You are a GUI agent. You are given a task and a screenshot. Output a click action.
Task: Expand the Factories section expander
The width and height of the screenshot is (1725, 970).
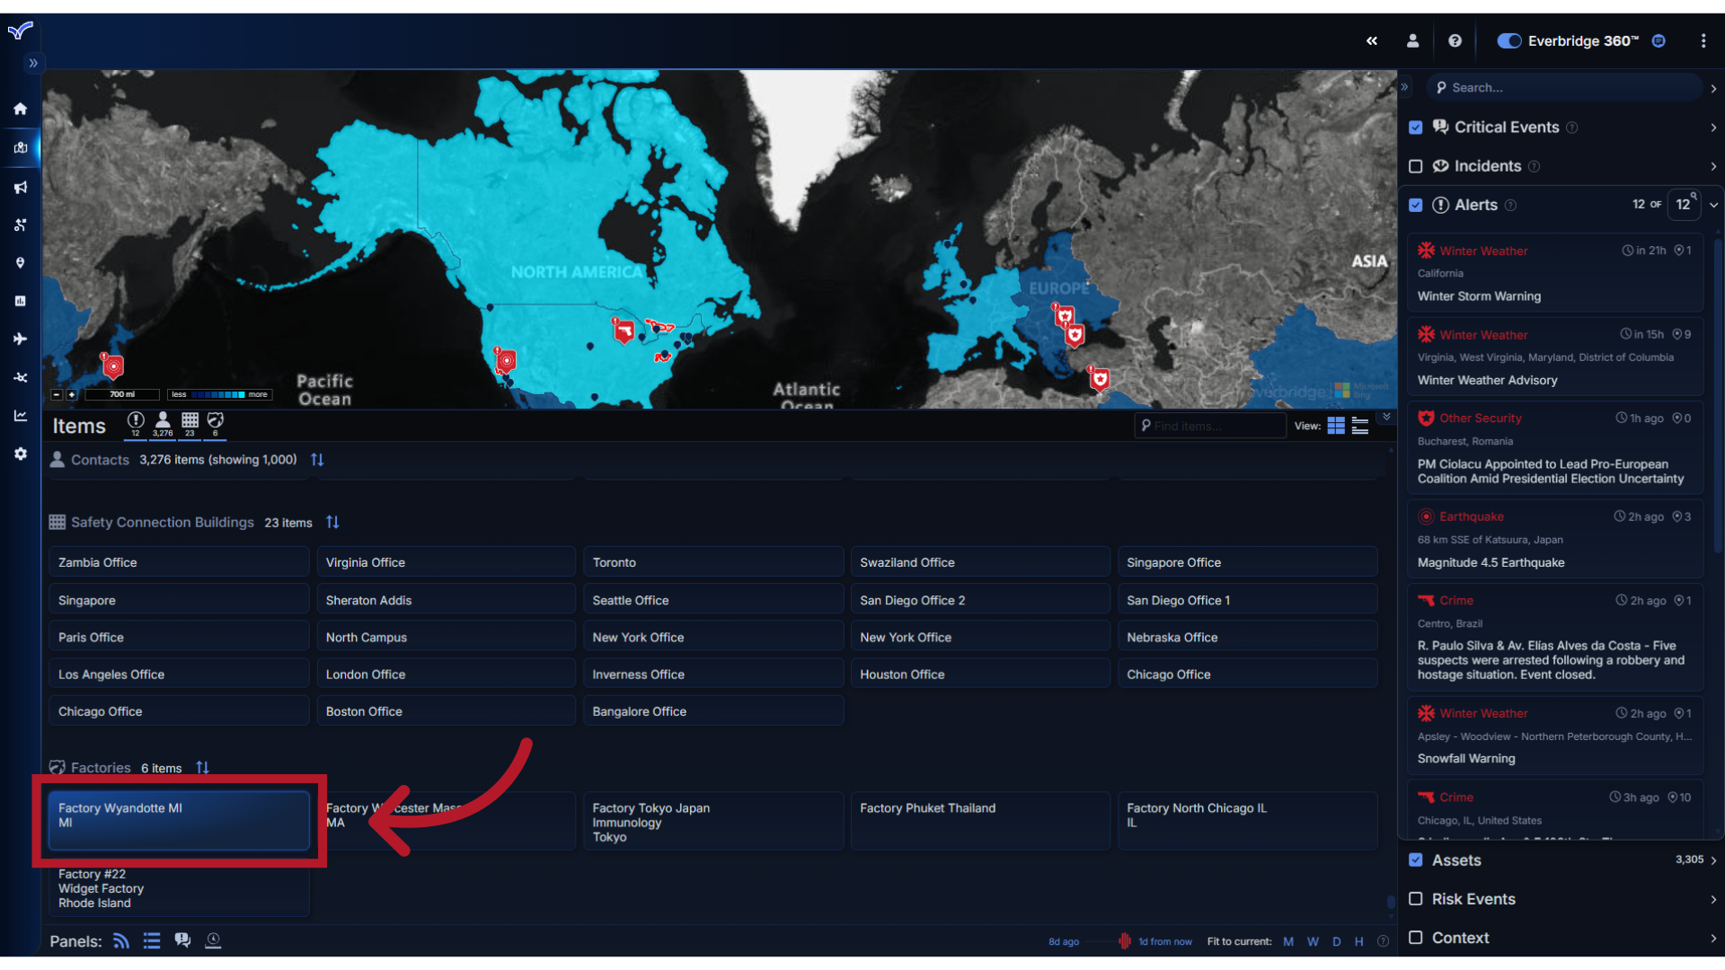pyautogui.click(x=101, y=768)
